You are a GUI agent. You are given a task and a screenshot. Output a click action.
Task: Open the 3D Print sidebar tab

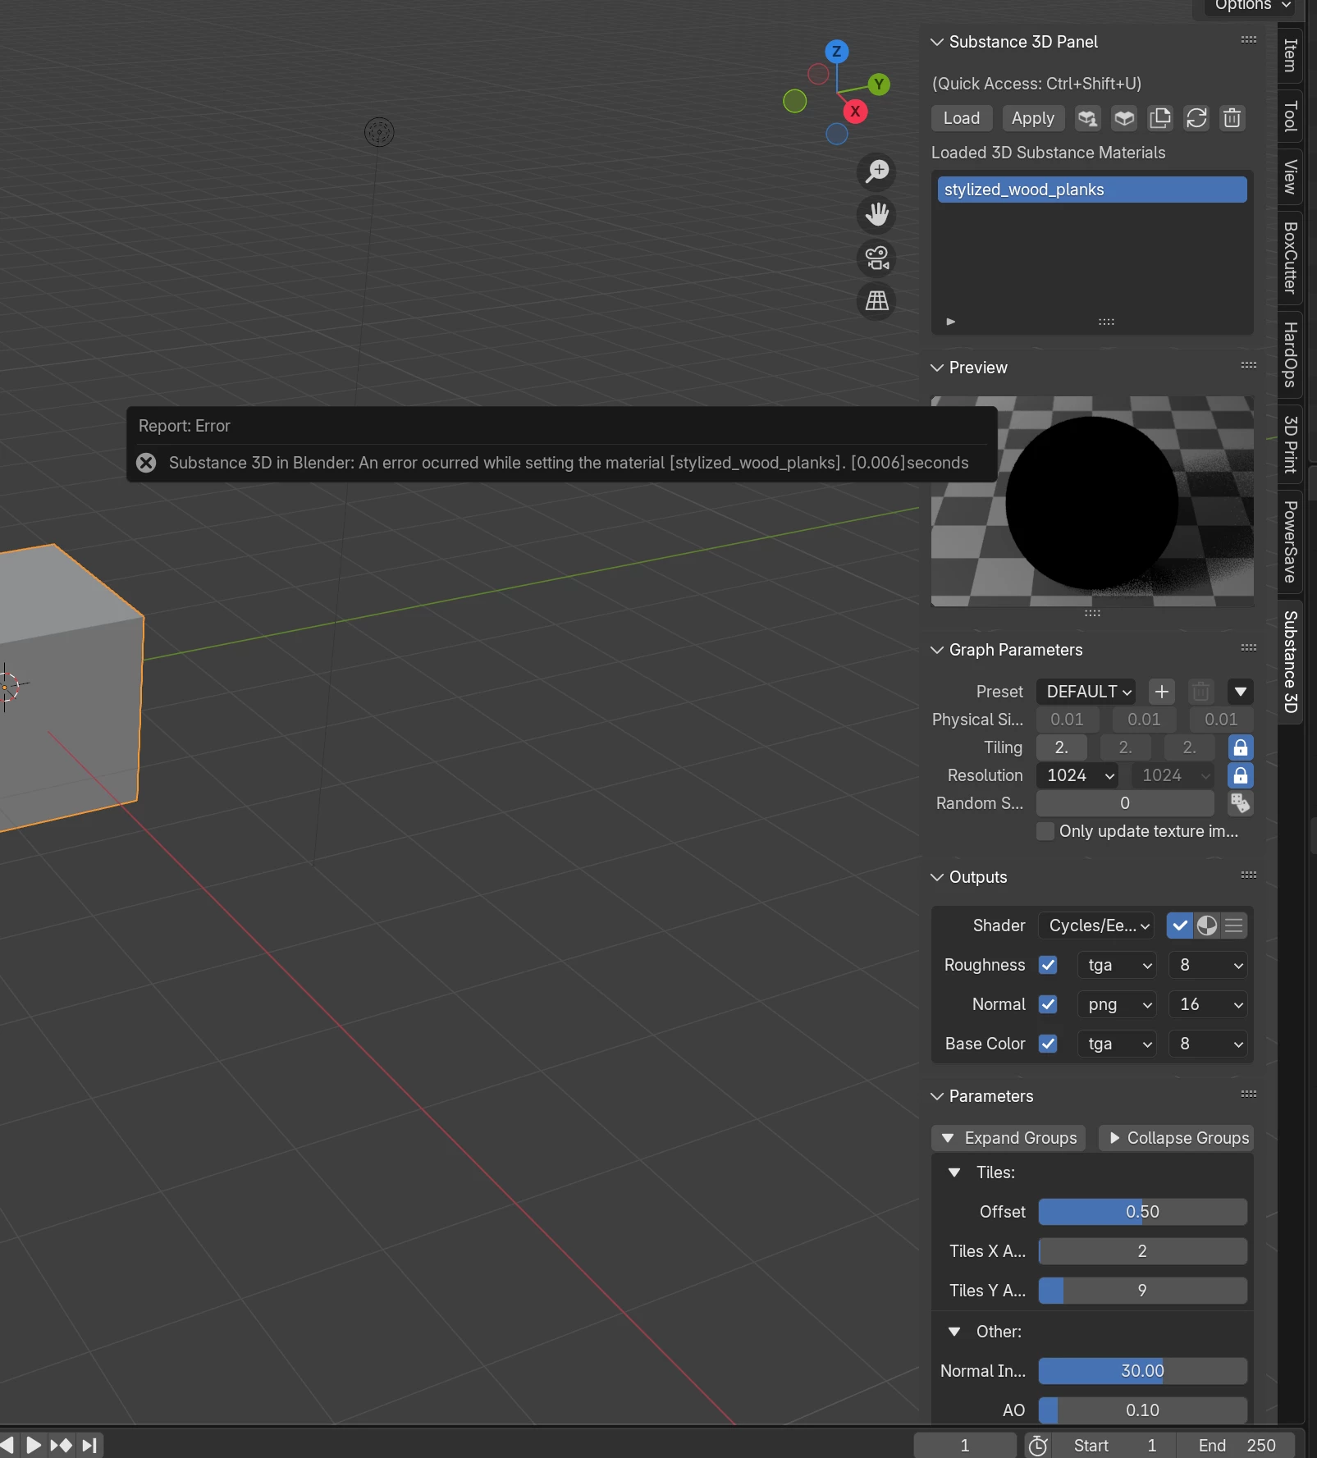pyautogui.click(x=1291, y=444)
